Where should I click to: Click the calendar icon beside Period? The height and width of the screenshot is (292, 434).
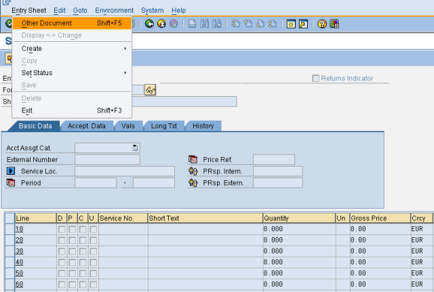click(x=11, y=183)
